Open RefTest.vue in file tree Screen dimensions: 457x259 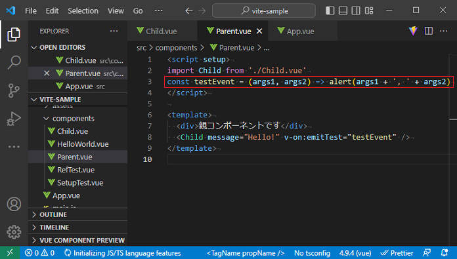78,170
